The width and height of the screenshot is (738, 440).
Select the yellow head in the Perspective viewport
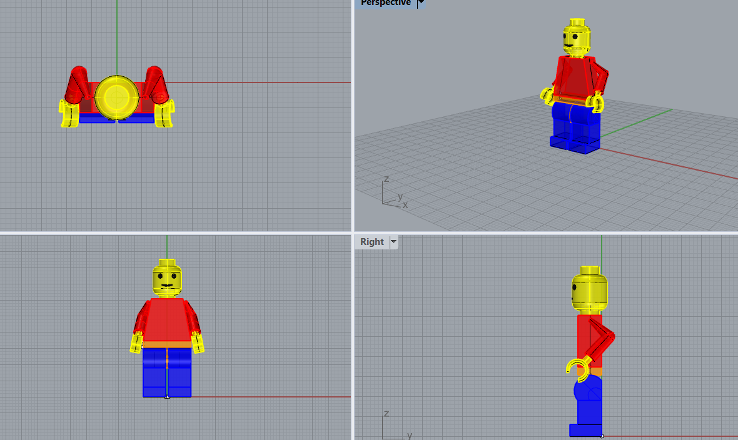tap(577, 37)
